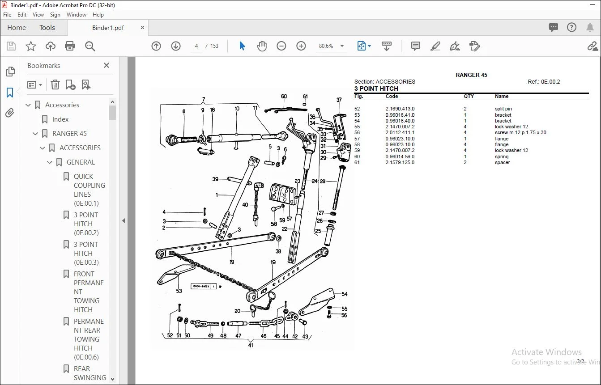Click the 'screw m 12 p.1.75 x 30' entry
Screen dimensions: 601x385
(x=520, y=132)
